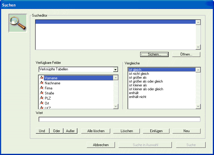Click the icon beside Ort
This screenshot has height=155, width=214.
click(42, 103)
